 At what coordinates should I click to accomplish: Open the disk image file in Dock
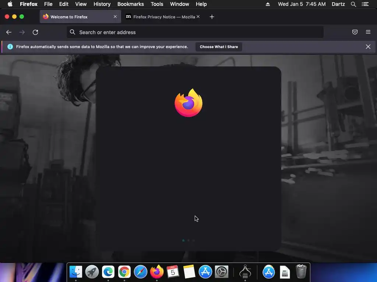pyautogui.click(x=285, y=272)
